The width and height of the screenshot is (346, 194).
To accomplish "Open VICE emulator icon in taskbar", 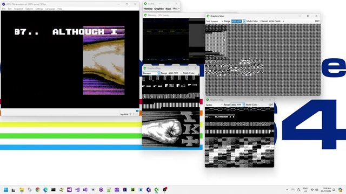I will click(149, 190).
